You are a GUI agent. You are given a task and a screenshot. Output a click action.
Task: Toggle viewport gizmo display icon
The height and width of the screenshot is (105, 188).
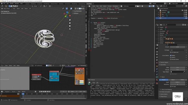(67, 8)
